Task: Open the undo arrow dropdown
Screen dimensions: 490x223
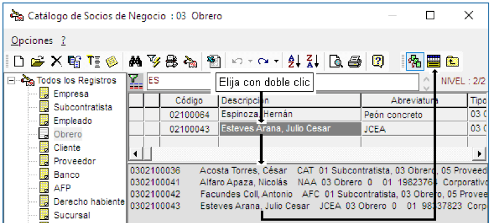Action: [x=250, y=61]
